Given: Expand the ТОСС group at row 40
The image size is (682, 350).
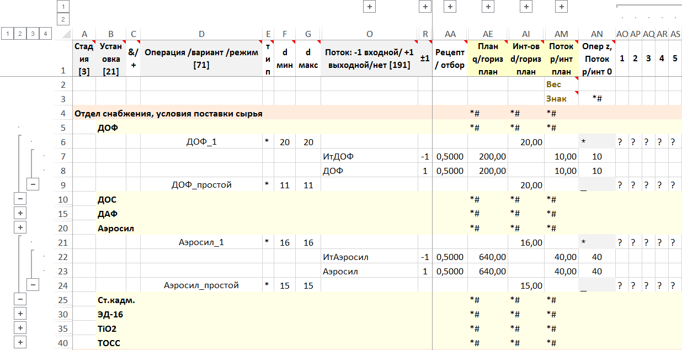Looking at the screenshot, I should point(20,343).
